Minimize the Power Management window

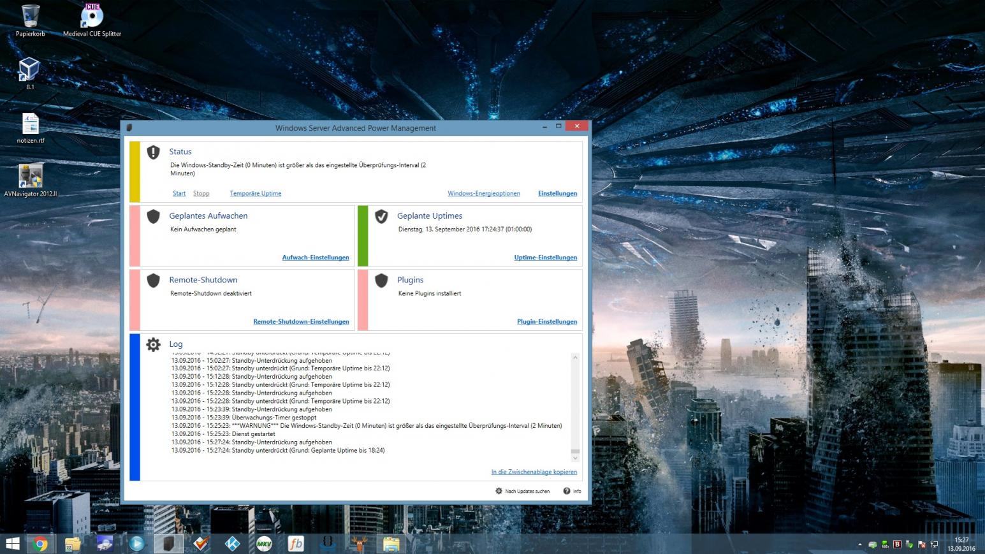(544, 126)
